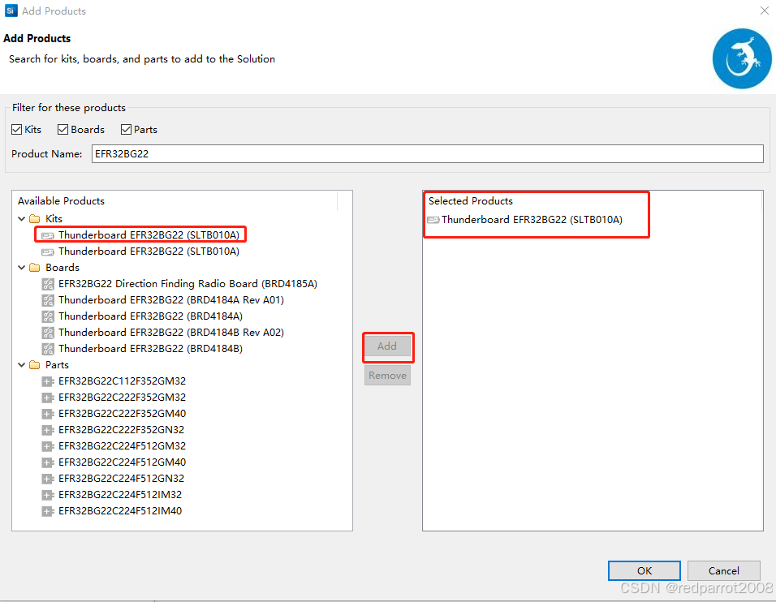Click board icon next to (BRD4184A) entry
Screen dimensions: 776x602
pos(48,316)
